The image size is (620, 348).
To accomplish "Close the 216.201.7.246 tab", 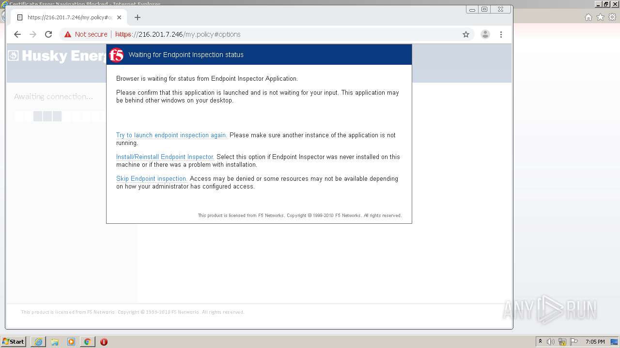I will [x=119, y=17].
